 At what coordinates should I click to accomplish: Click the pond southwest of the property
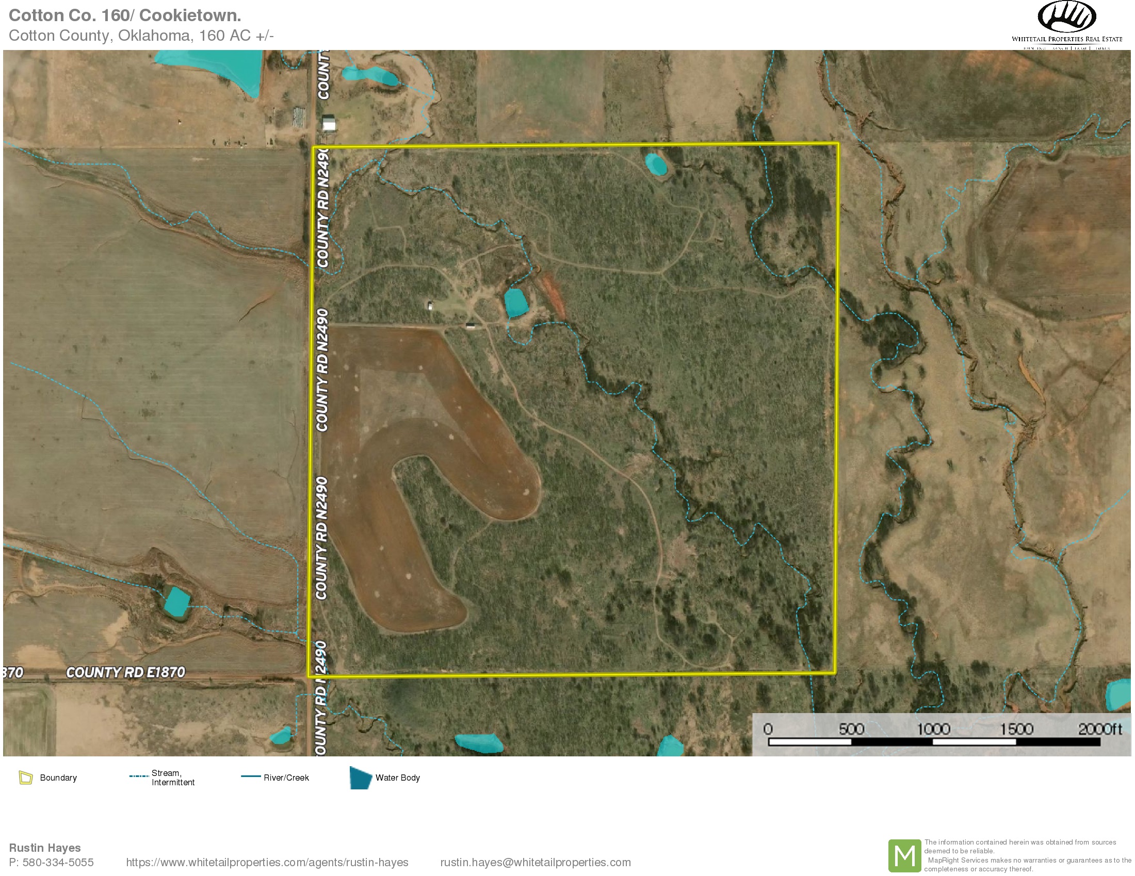coord(176,601)
